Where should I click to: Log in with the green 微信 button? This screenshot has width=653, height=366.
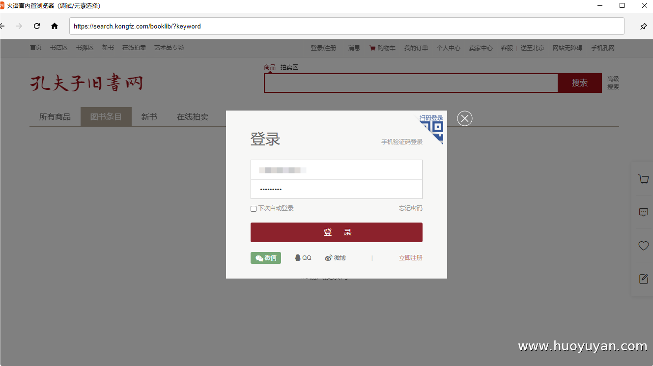click(x=266, y=258)
